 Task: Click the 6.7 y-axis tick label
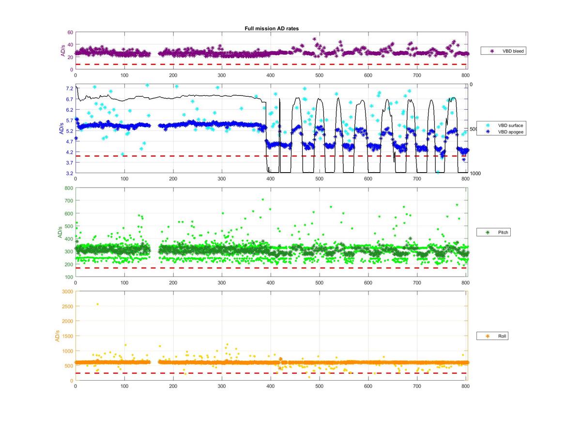point(69,99)
